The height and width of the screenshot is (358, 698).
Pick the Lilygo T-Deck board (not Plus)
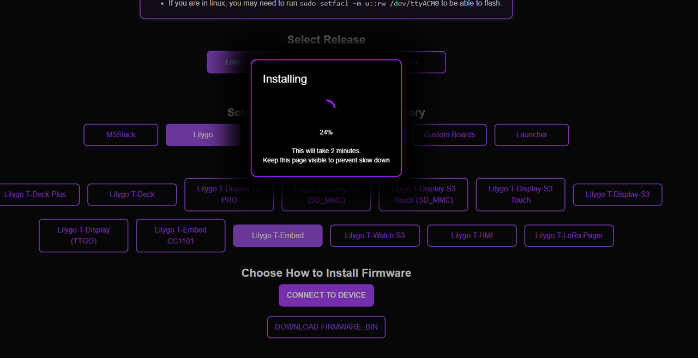point(132,195)
